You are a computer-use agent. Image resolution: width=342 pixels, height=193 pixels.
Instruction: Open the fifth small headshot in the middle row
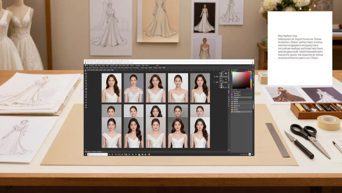(200, 111)
